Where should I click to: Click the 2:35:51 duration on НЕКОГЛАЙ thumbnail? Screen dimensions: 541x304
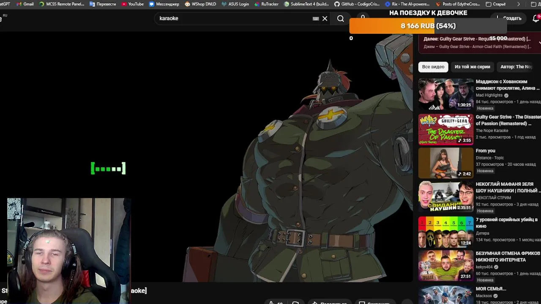point(464,208)
